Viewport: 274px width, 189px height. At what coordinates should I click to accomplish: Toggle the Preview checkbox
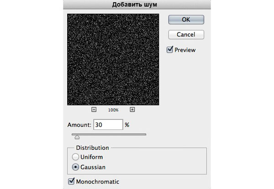tap(170, 50)
